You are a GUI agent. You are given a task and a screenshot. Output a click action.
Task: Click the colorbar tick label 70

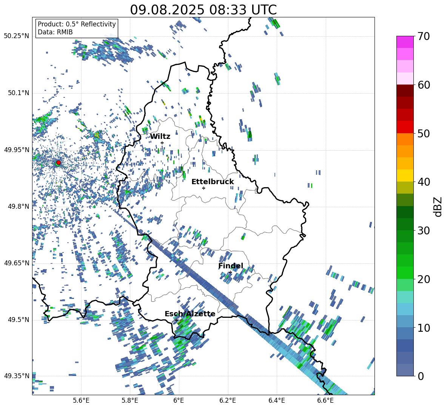point(424,36)
